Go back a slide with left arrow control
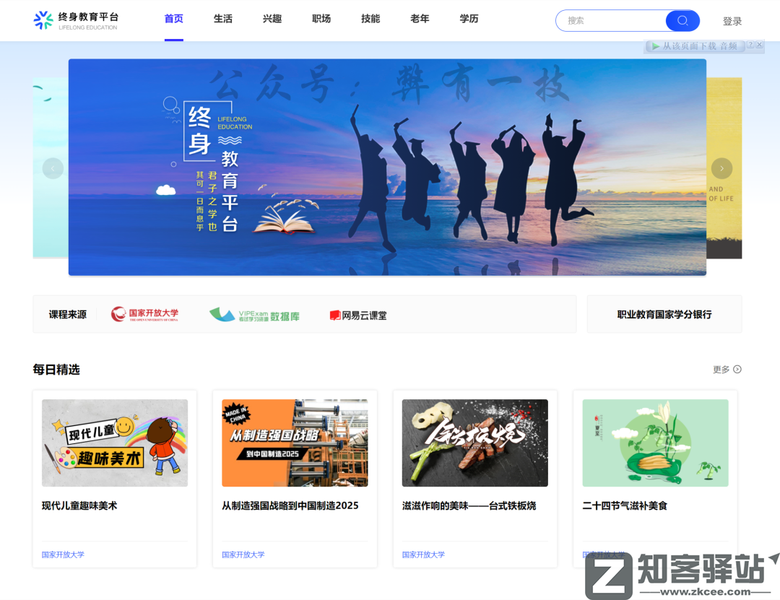This screenshot has height=600, width=780. click(x=53, y=168)
